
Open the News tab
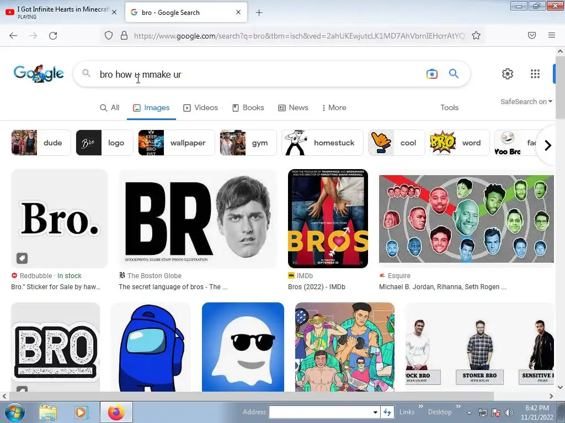pyautogui.click(x=293, y=107)
